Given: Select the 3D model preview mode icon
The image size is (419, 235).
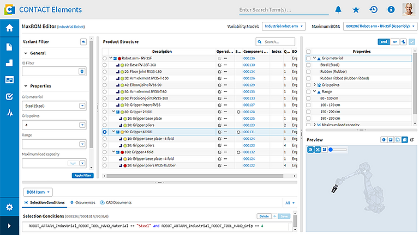Looking at the screenshot, I should (405, 140).
